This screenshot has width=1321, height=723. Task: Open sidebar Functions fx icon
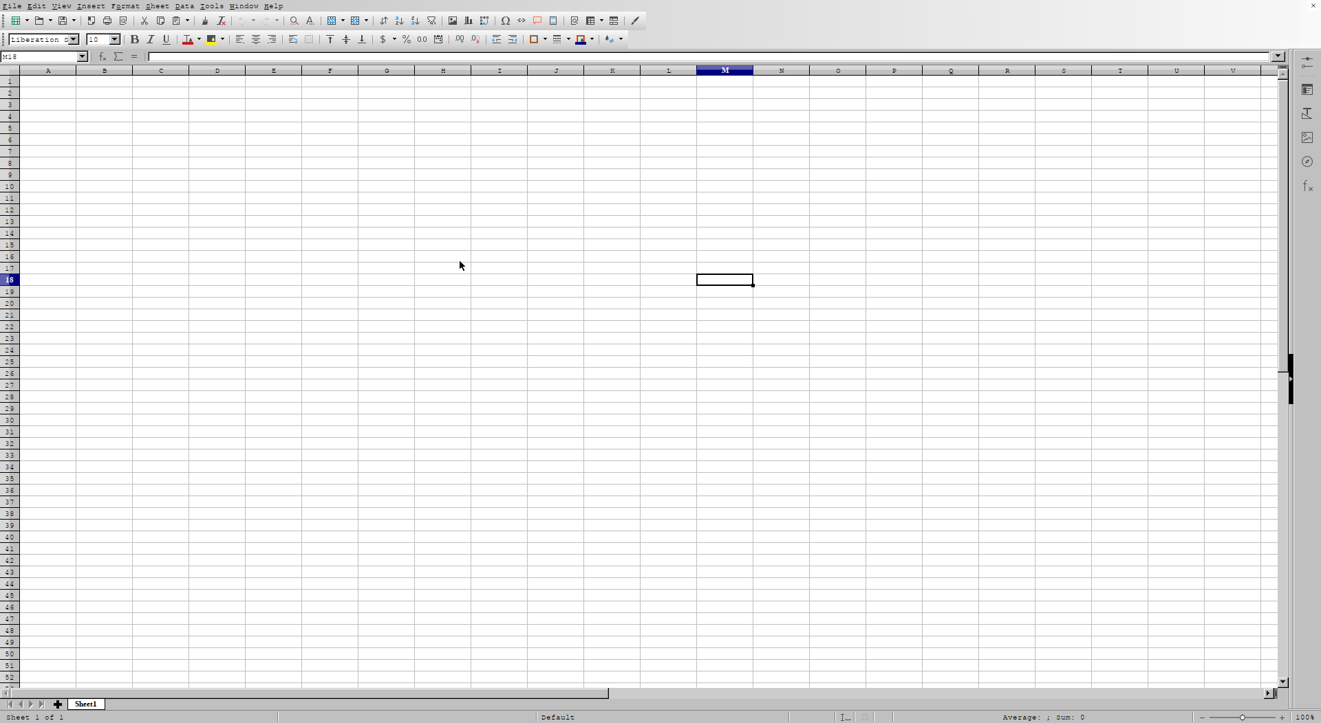coord(1307,186)
